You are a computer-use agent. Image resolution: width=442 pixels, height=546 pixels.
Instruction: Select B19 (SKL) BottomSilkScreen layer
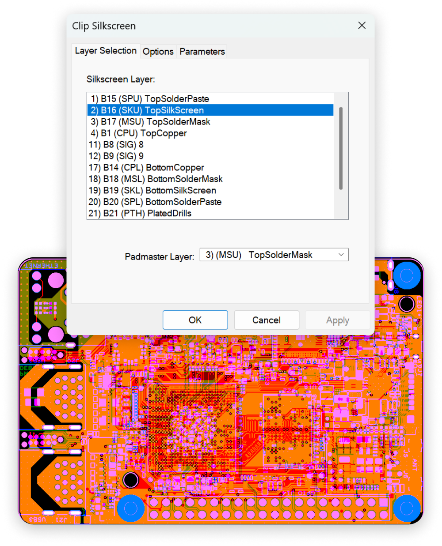click(x=152, y=191)
